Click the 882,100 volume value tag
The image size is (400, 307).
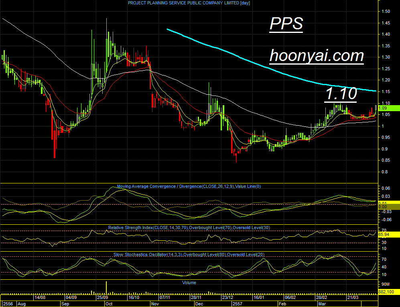(x=388, y=292)
